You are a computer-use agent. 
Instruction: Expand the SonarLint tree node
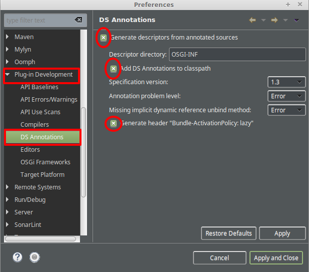(7, 224)
